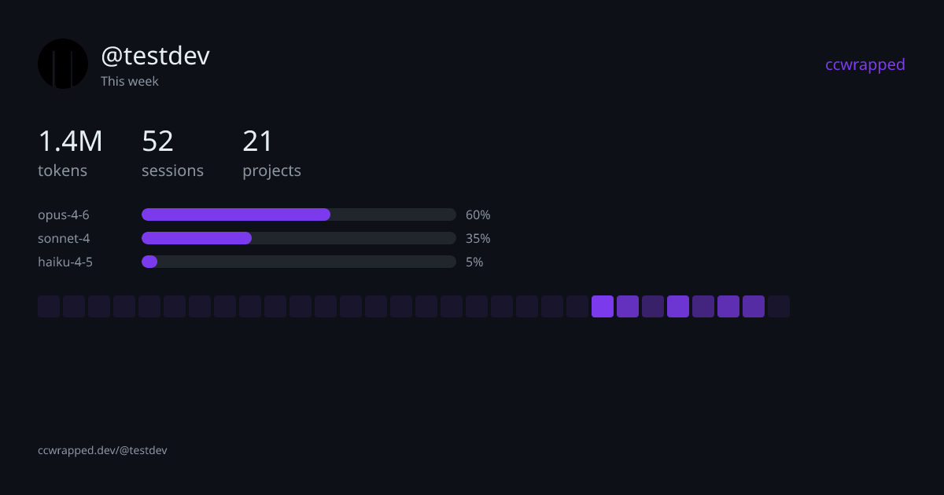
Task: Click the sonnet-4 model label
Action: pyautogui.click(x=58, y=238)
